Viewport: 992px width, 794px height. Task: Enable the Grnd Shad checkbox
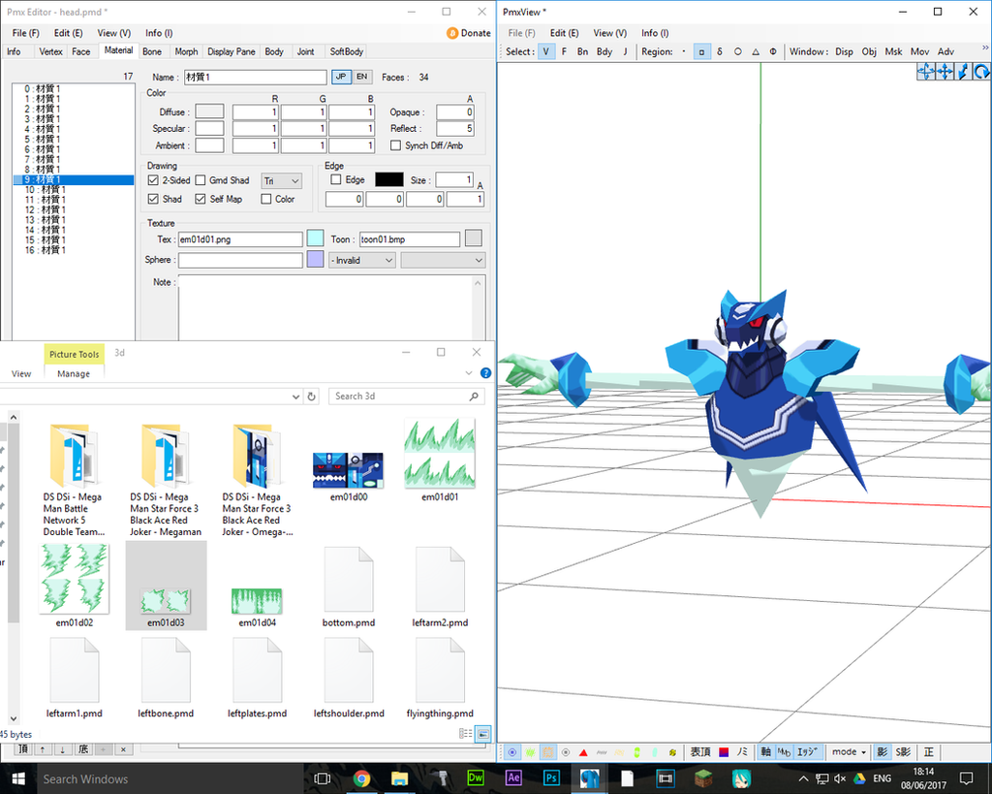click(201, 180)
